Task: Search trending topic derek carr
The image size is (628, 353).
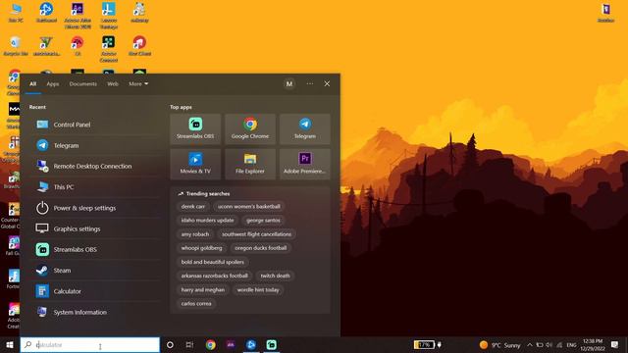Action: (x=193, y=207)
